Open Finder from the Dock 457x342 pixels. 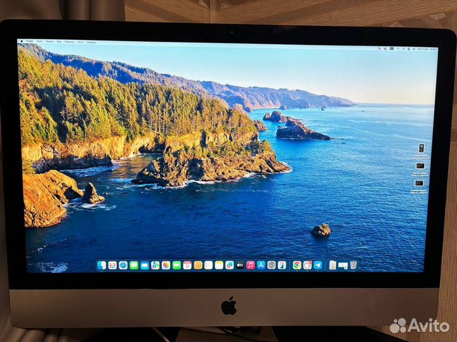tap(102, 265)
